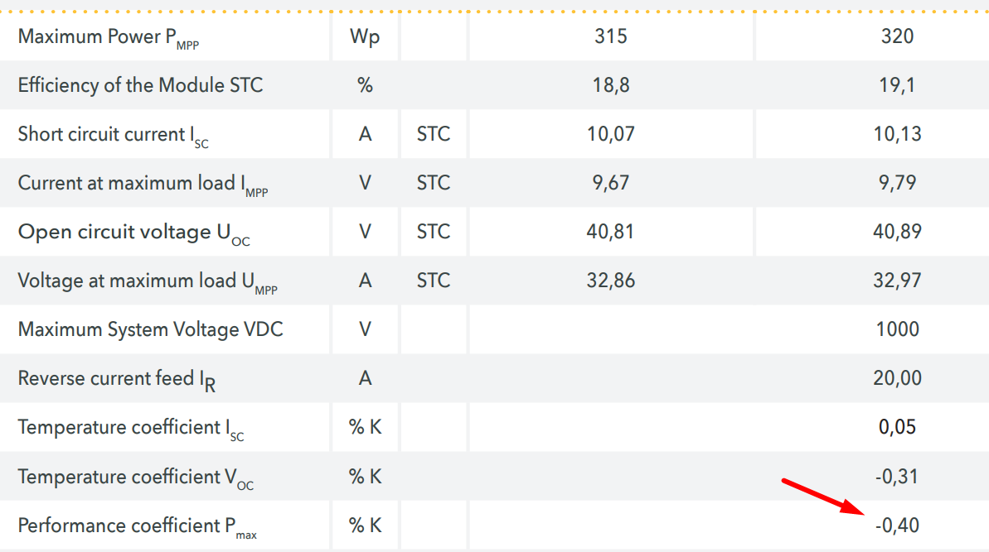The image size is (989, 552).
Task: Click the 9,67 current at maximum load
Action: 611,183
